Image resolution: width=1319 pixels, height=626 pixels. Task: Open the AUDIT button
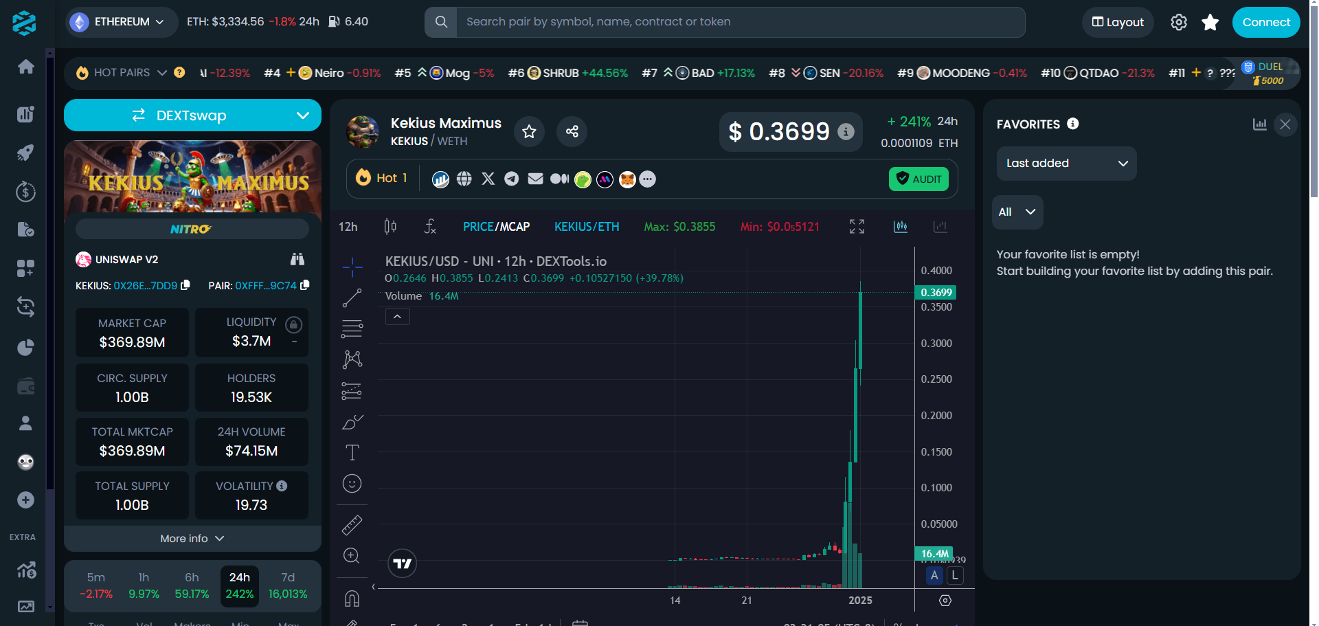click(918, 179)
